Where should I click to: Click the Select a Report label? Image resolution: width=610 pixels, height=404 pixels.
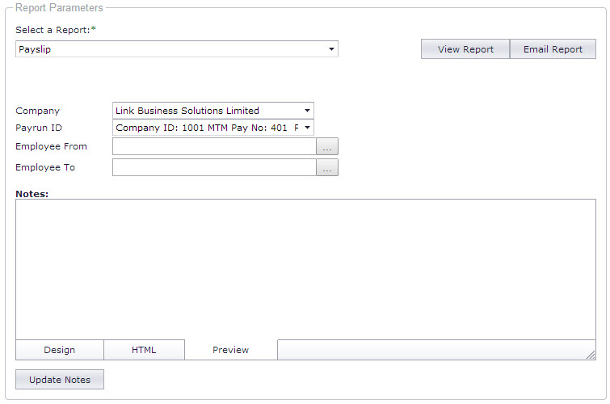pyautogui.click(x=56, y=30)
